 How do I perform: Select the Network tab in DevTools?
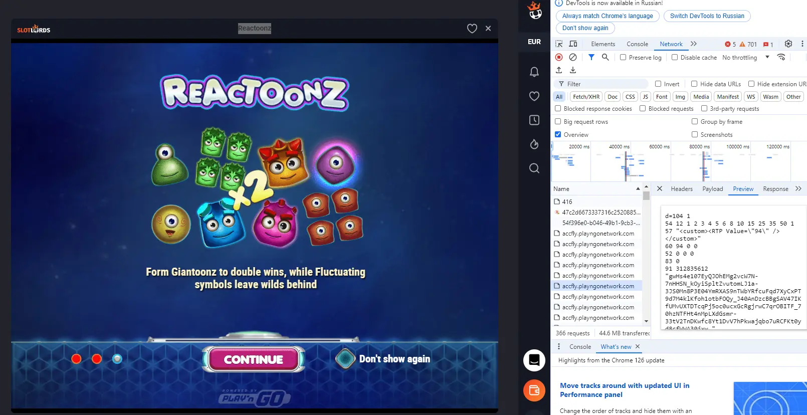tap(671, 44)
